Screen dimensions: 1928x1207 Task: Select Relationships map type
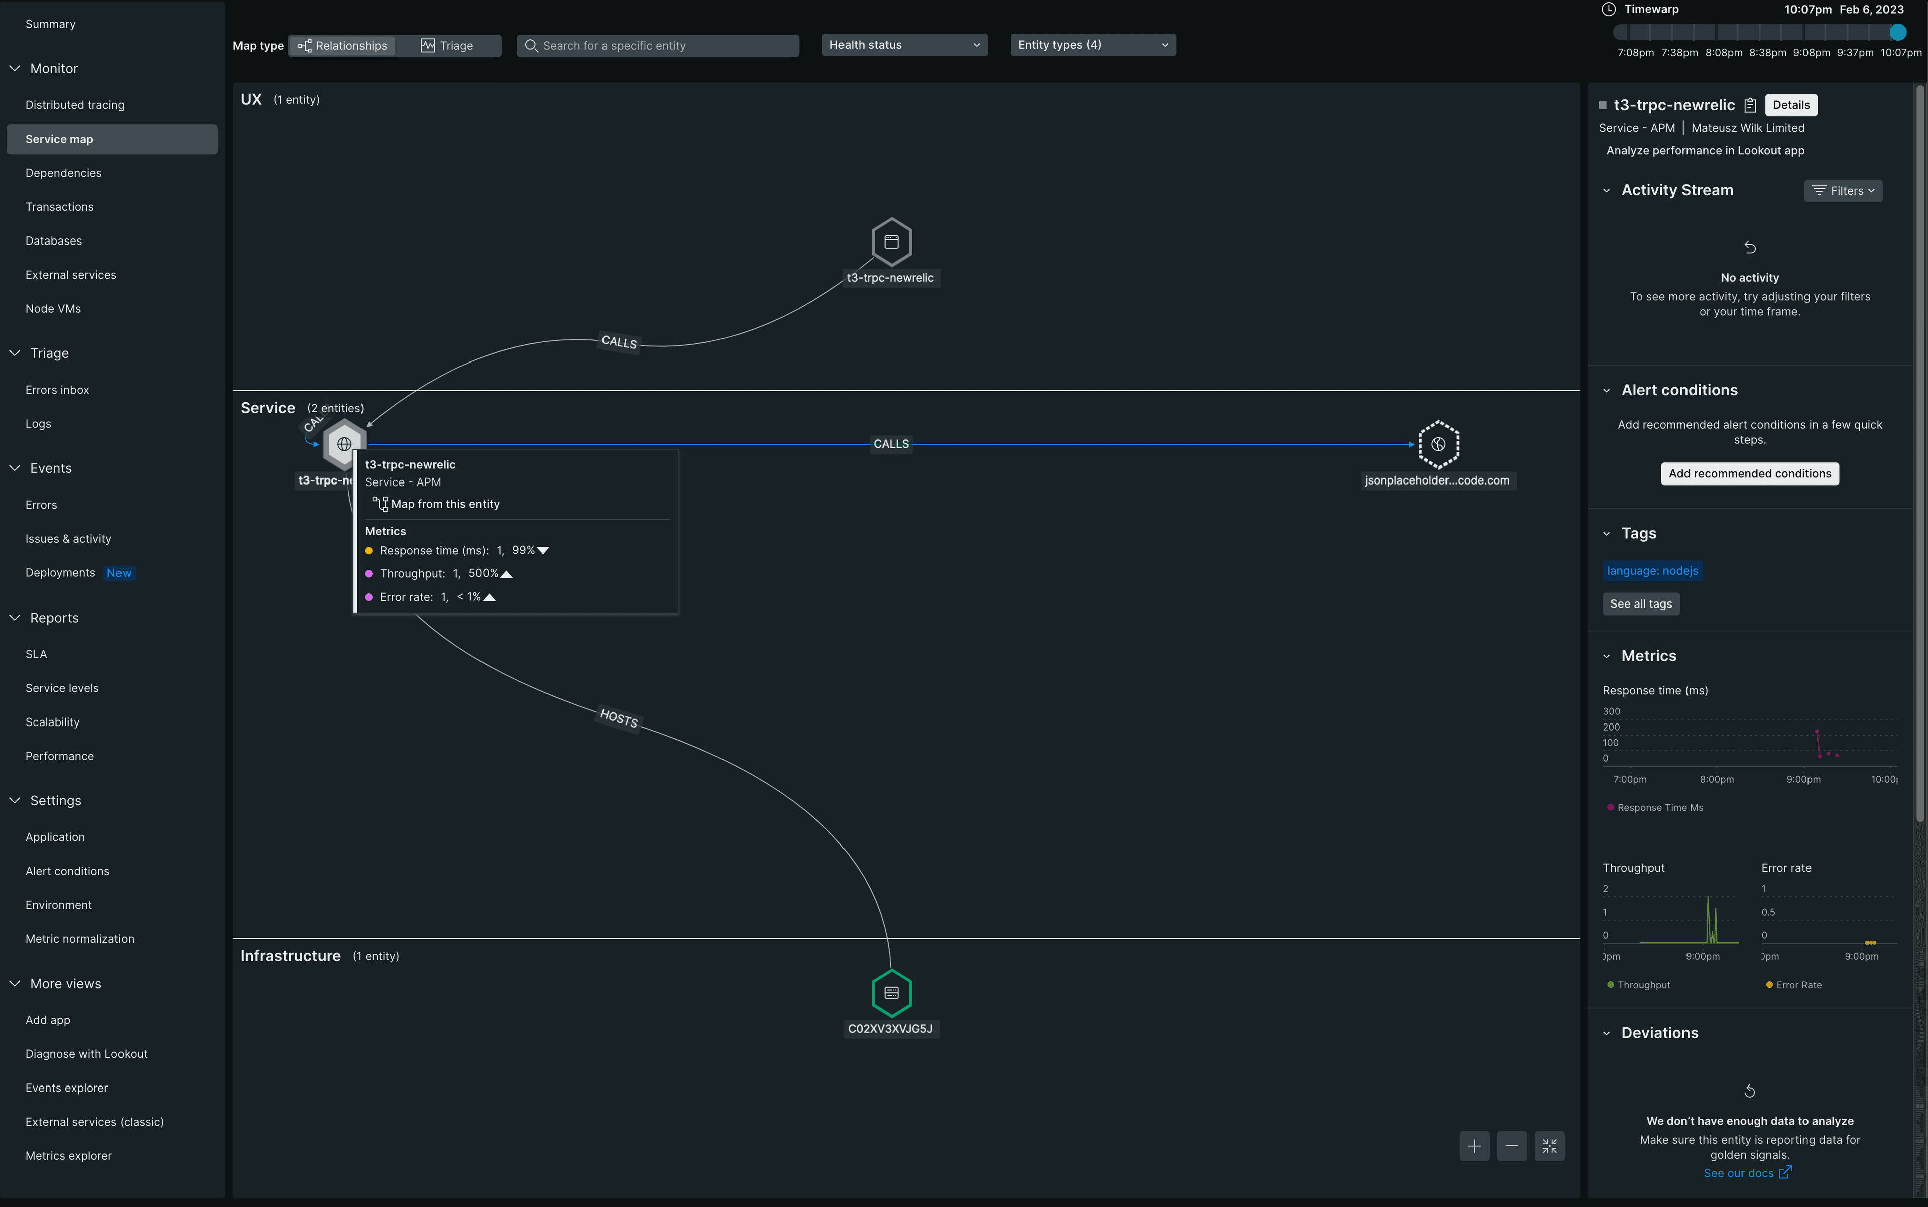pyautogui.click(x=342, y=46)
